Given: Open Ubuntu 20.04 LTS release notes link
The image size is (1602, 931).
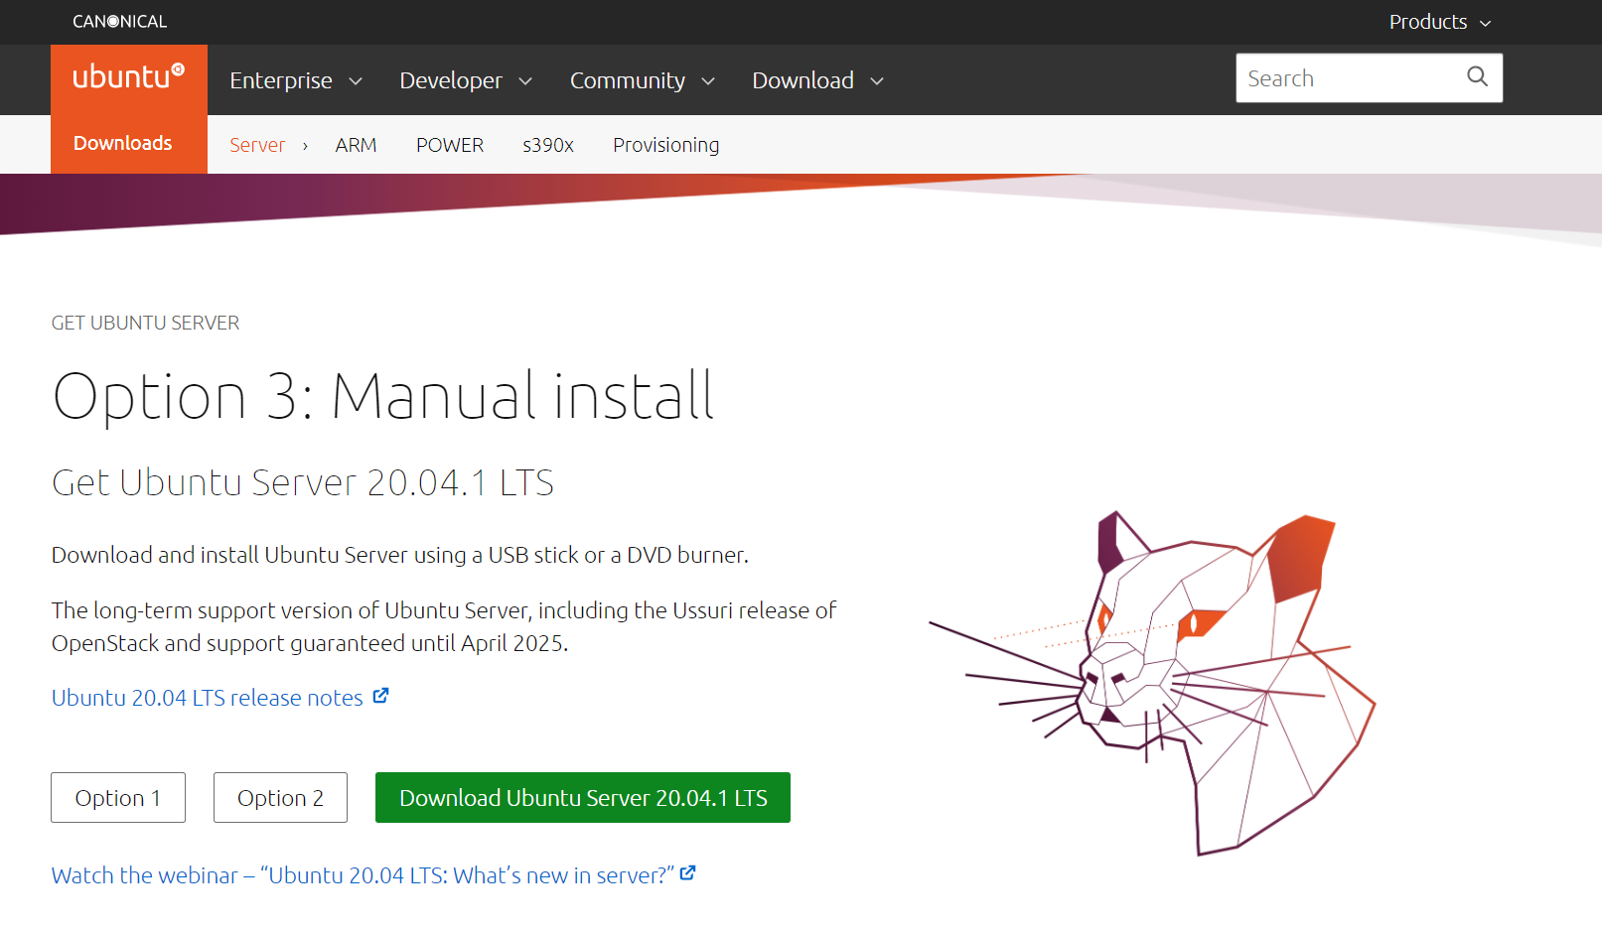Looking at the screenshot, I should (x=208, y=697).
